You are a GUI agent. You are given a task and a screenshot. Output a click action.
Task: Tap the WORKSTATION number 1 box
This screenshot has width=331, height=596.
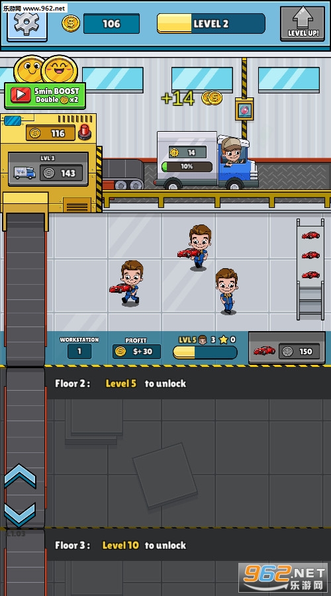[79, 351]
